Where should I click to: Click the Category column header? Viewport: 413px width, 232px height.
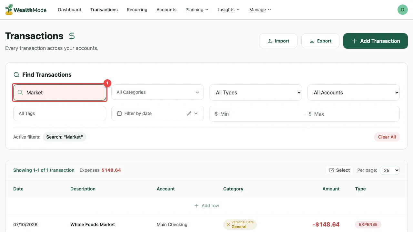point(233,189)
